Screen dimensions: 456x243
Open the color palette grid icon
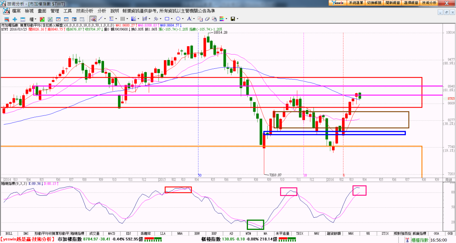click(221, 19)
